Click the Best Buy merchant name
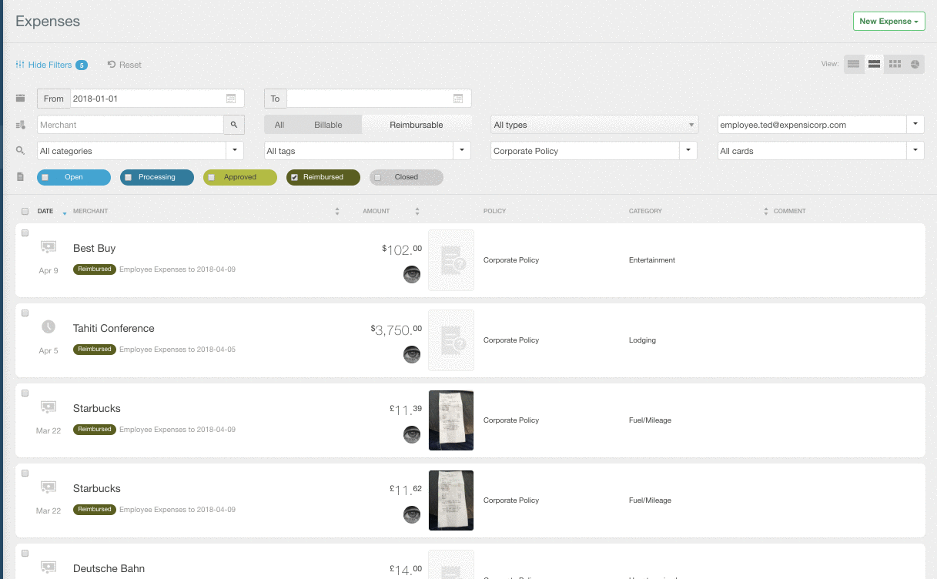Image resolution: width=937 pixels, height=579 pixels. tap(94, 248)
